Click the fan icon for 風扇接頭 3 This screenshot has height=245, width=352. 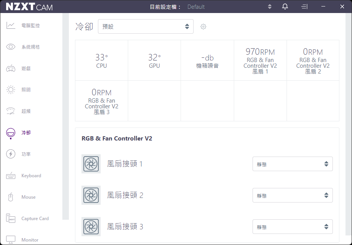[x=91, y=227]
